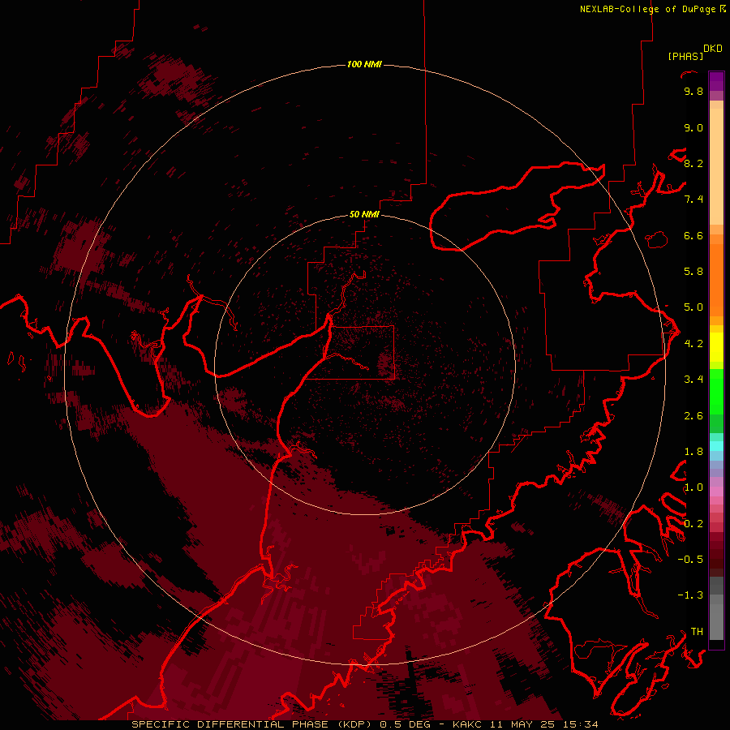Click the 50 NMI range ring label
Screen dimensions: 730x730
coord(364,214)
